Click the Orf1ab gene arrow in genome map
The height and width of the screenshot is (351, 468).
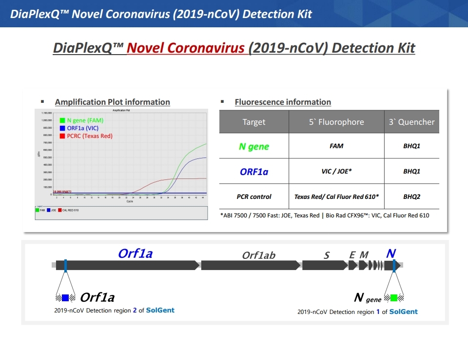(251, 265)
